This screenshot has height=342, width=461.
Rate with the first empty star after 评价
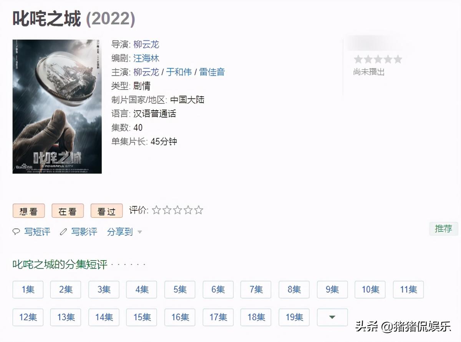coord(156,210)
